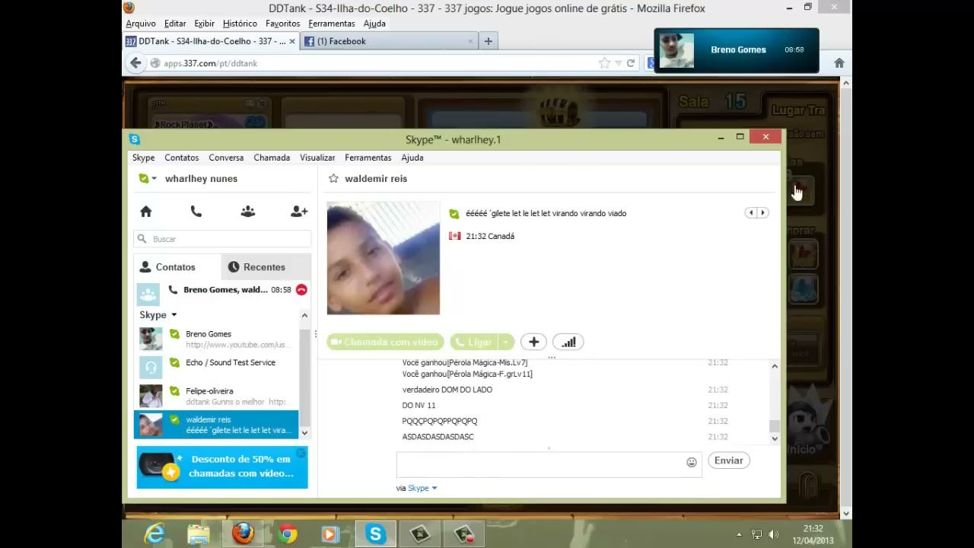Select Echo / Sound Test Service contact
The height and width of the screenshot is (548, 974).
217,368
